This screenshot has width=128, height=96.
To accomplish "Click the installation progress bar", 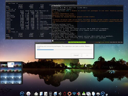I will coord(64,50).
